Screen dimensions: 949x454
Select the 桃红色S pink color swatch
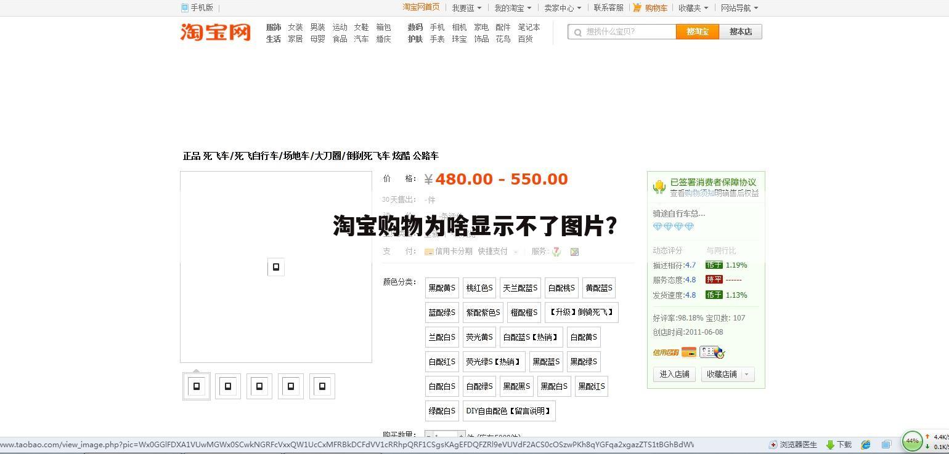click(x=479, y=287)
